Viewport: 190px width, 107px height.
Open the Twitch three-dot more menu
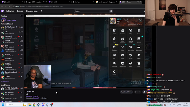click(41, 11)
